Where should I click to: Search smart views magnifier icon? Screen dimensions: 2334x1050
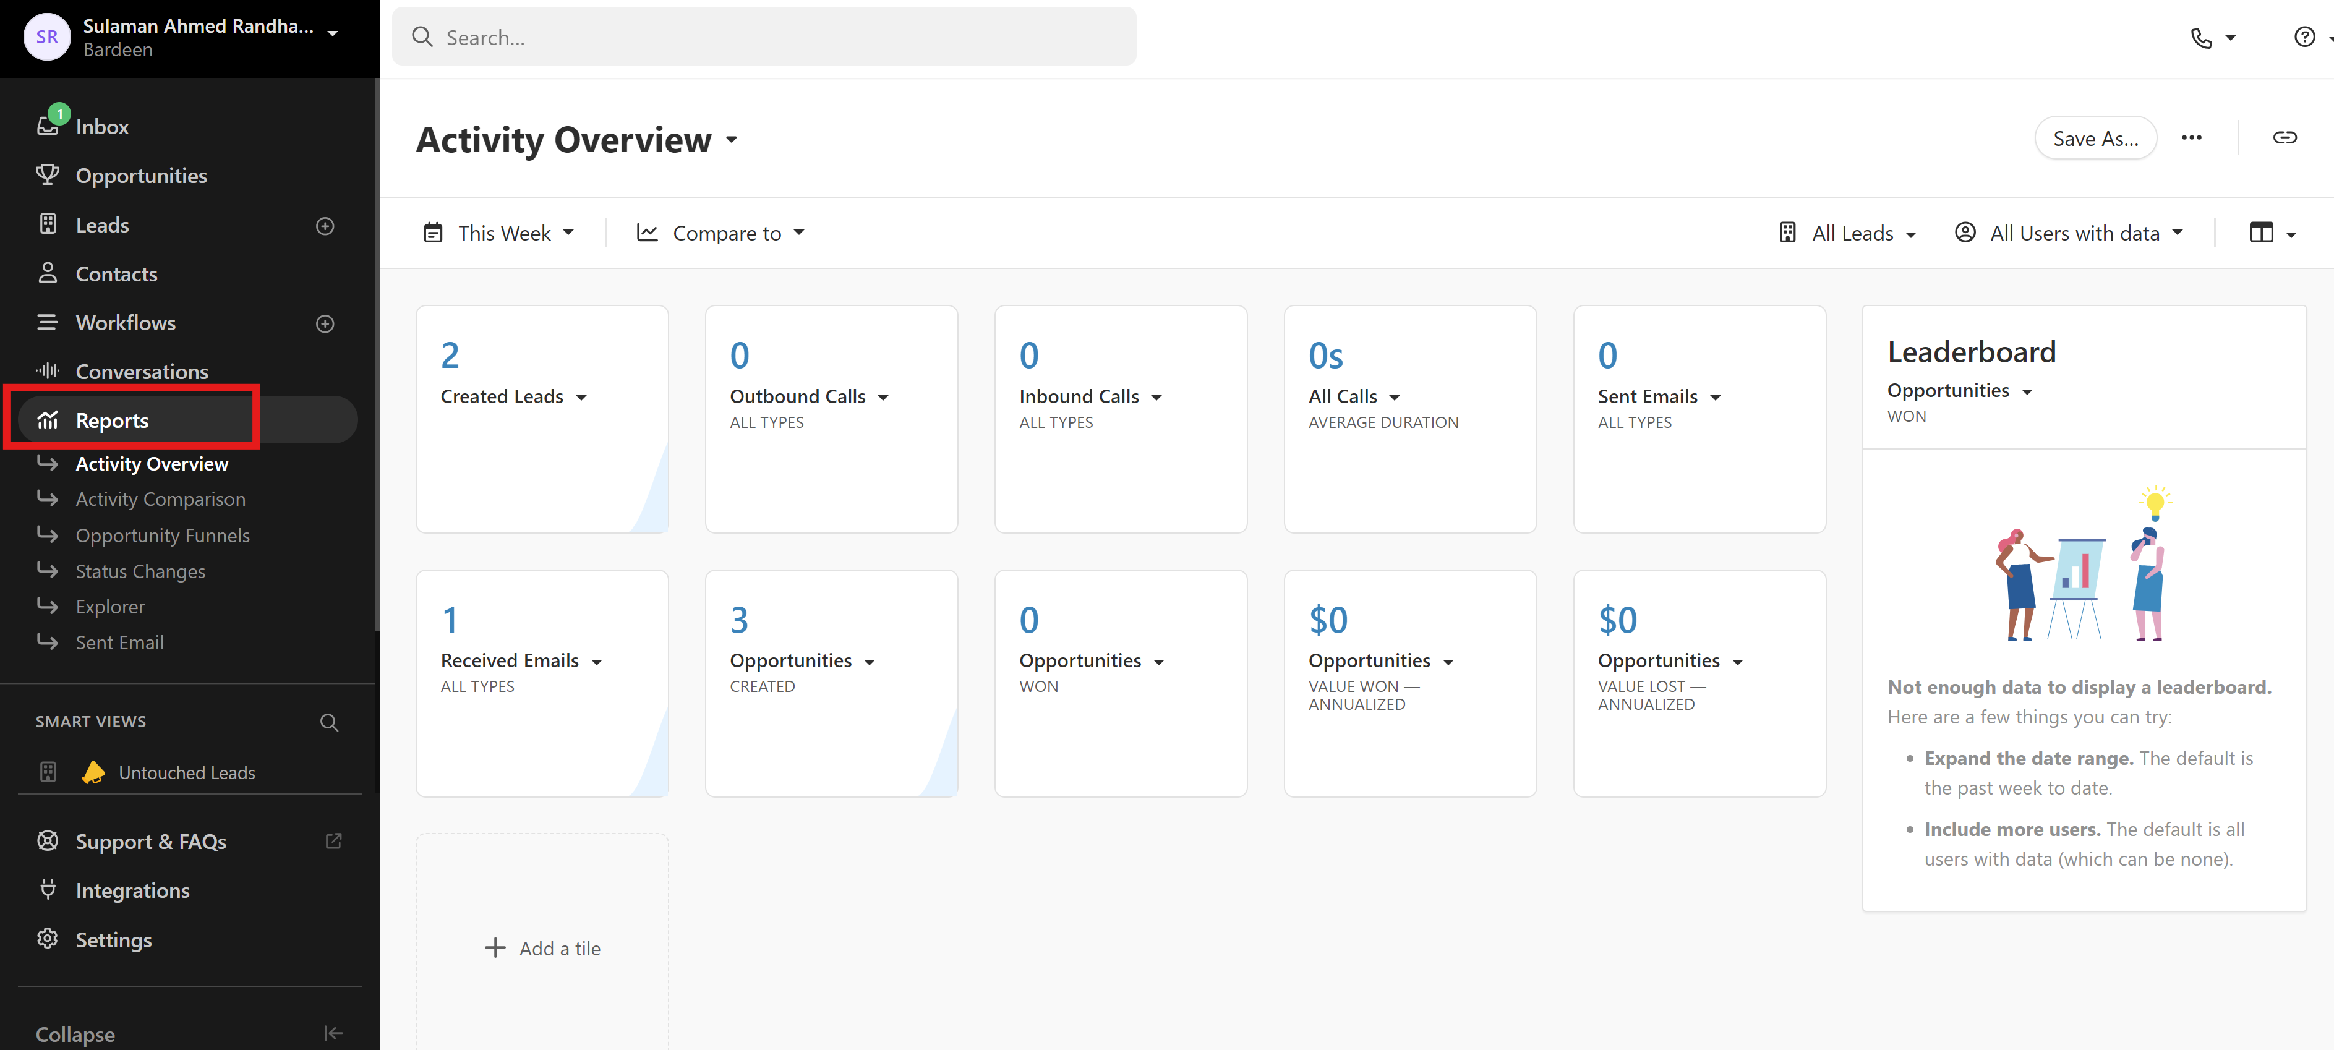(x=329, y=722)
